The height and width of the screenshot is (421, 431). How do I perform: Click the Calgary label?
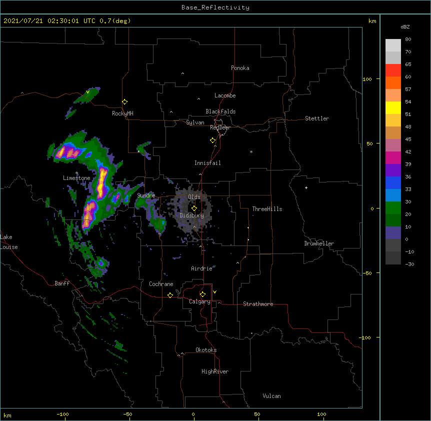click(199, 301)
